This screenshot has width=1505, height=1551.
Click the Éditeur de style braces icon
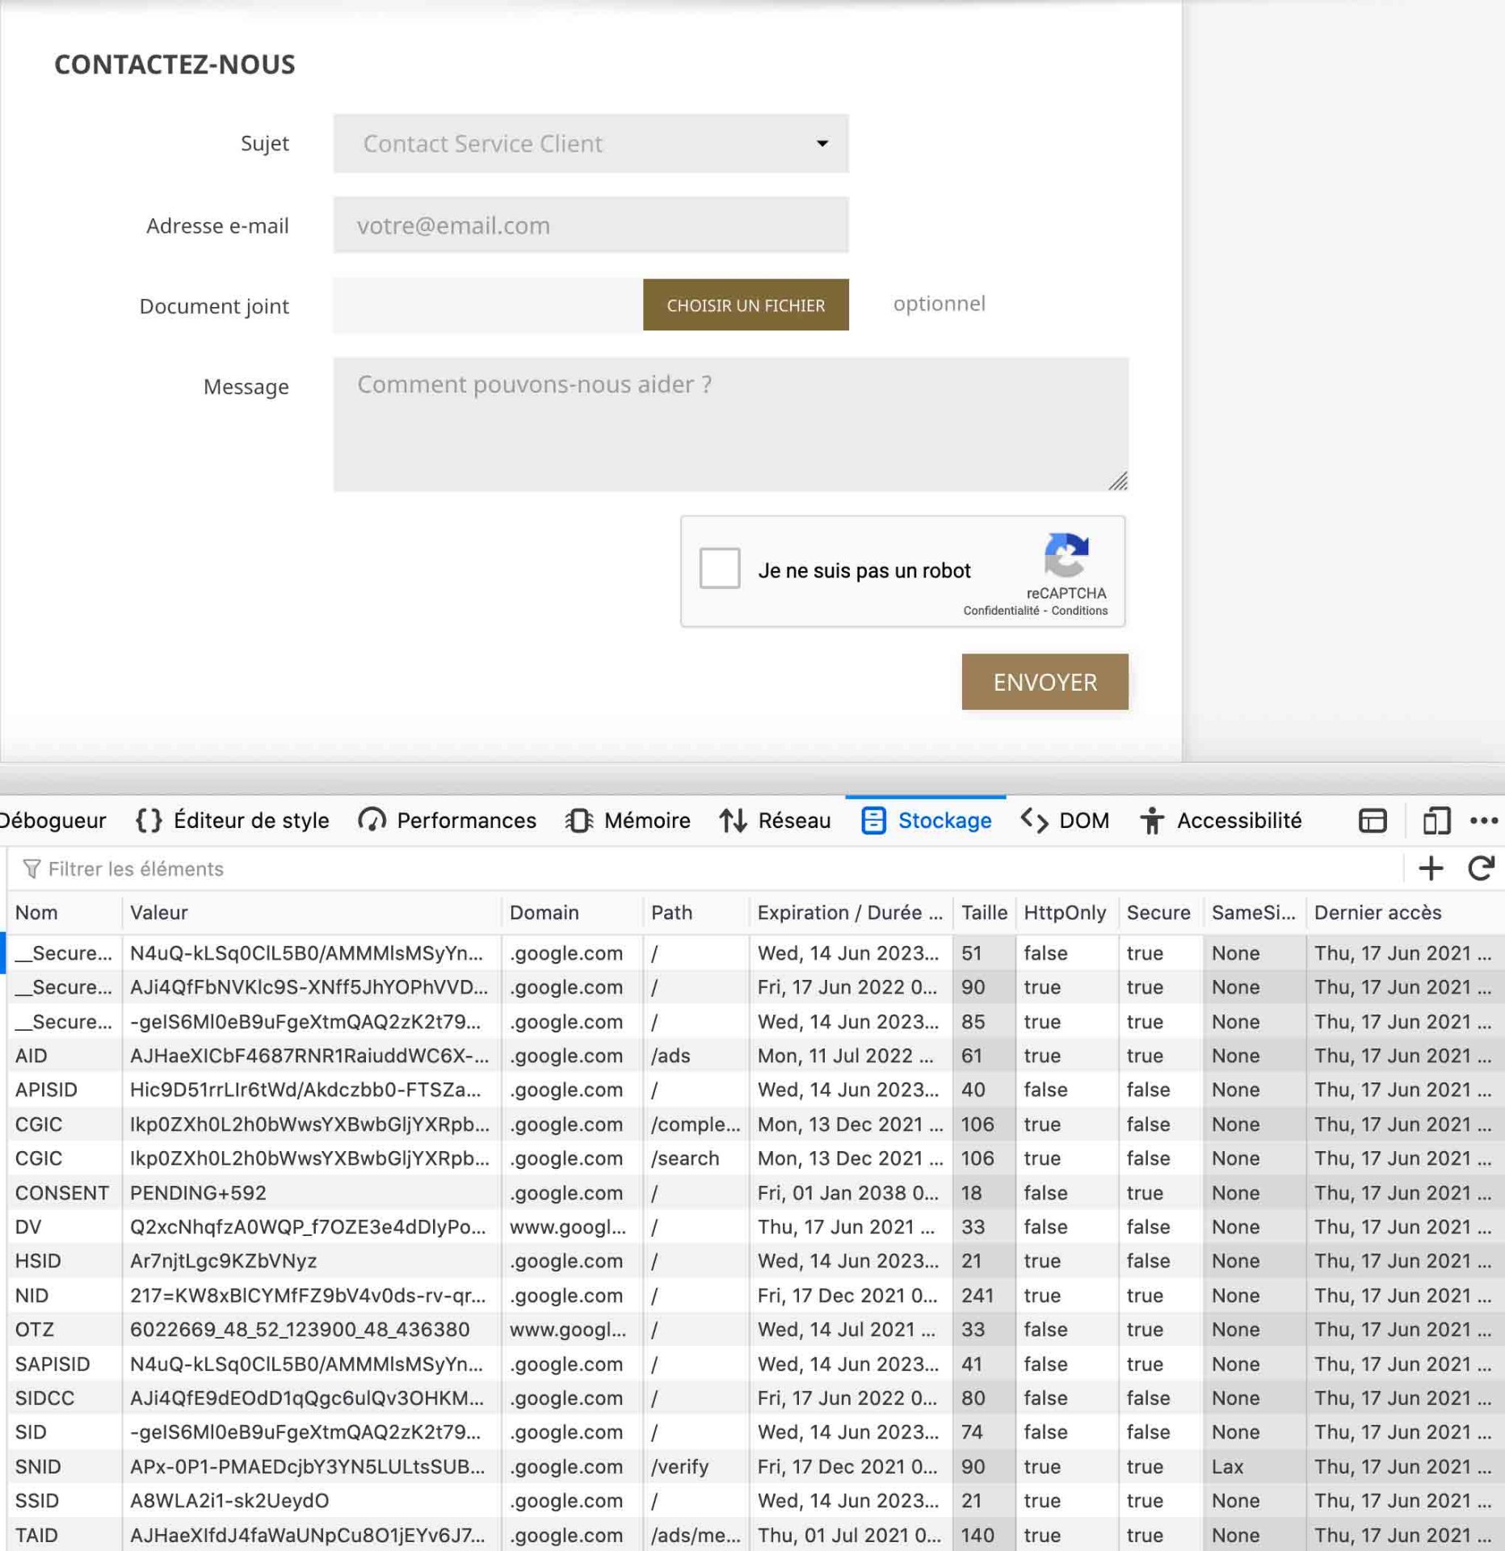149,821
